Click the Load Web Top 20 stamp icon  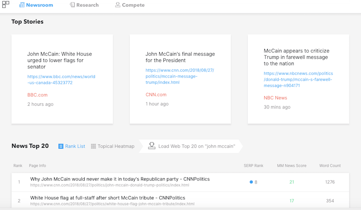[x=152, y=146]
